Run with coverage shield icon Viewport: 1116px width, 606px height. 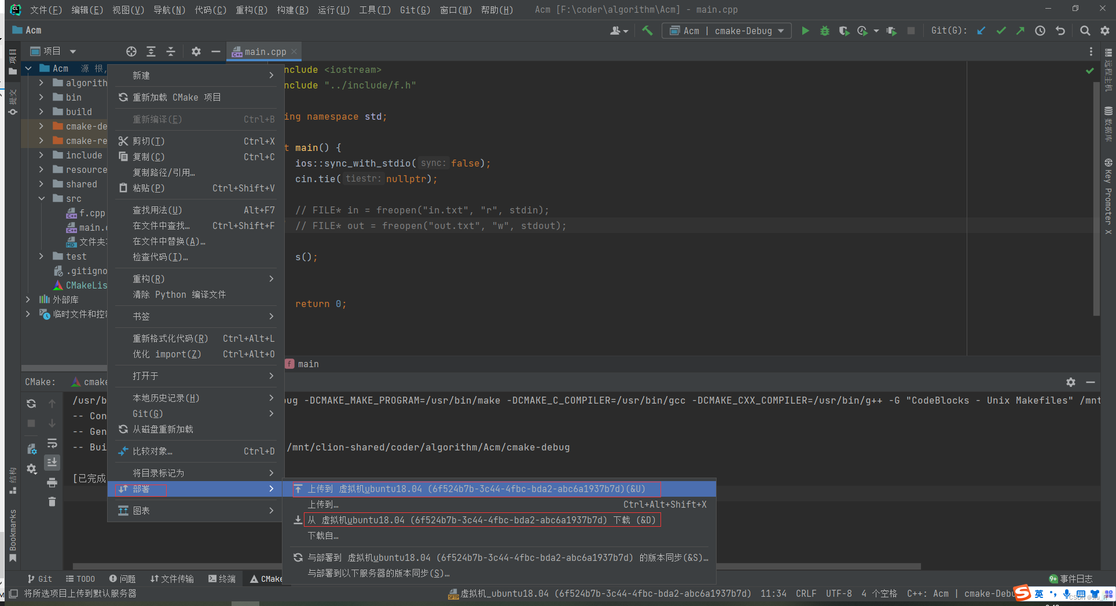(844, 31)
